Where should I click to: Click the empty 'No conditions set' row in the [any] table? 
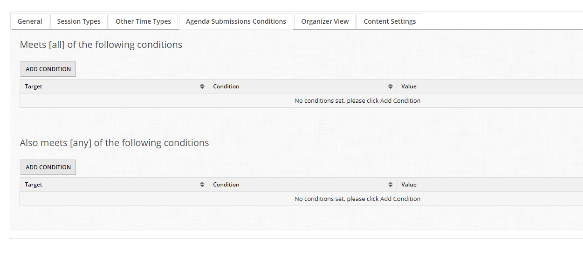pyautogui.click(x=357, y=199)
